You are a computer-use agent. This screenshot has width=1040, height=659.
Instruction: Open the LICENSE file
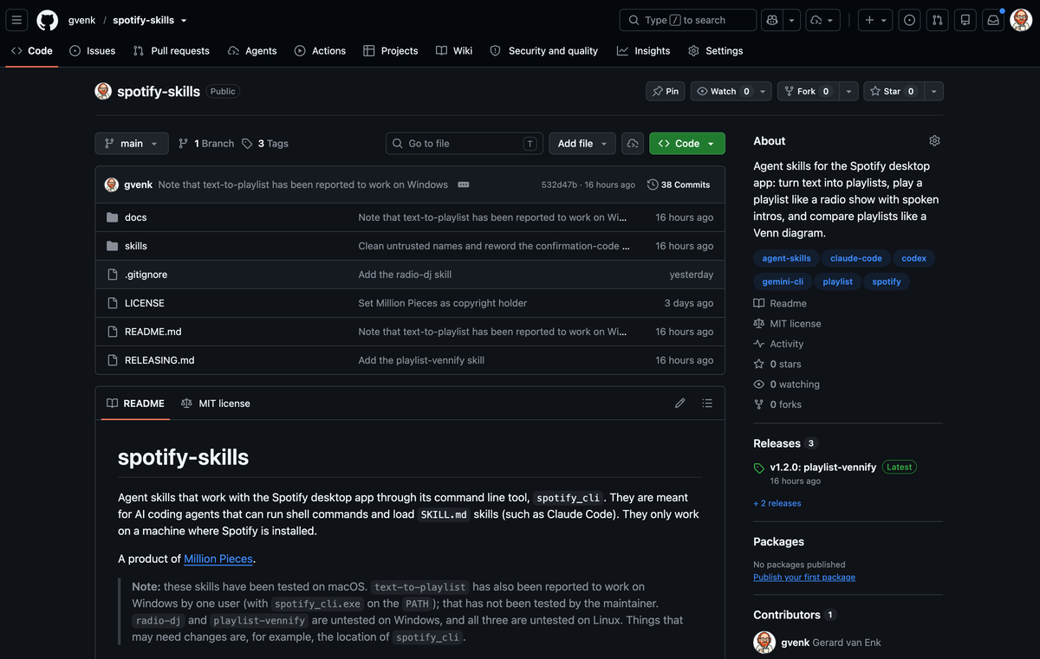click(145, 303)
